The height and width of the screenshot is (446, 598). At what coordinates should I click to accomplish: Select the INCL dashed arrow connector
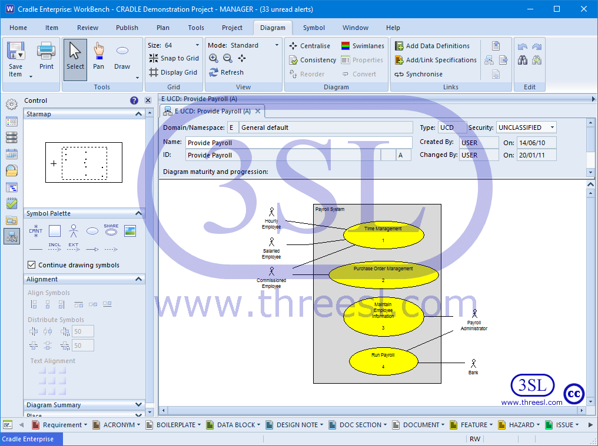[55, 247]
